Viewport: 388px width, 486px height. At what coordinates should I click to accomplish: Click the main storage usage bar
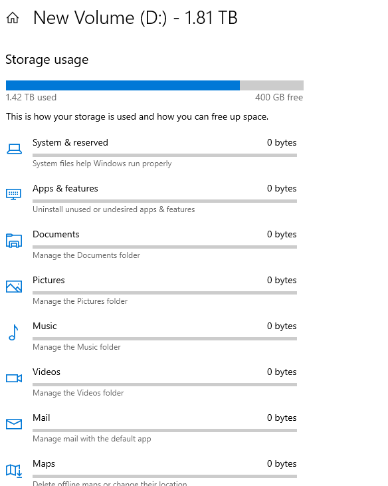[155, 85]
